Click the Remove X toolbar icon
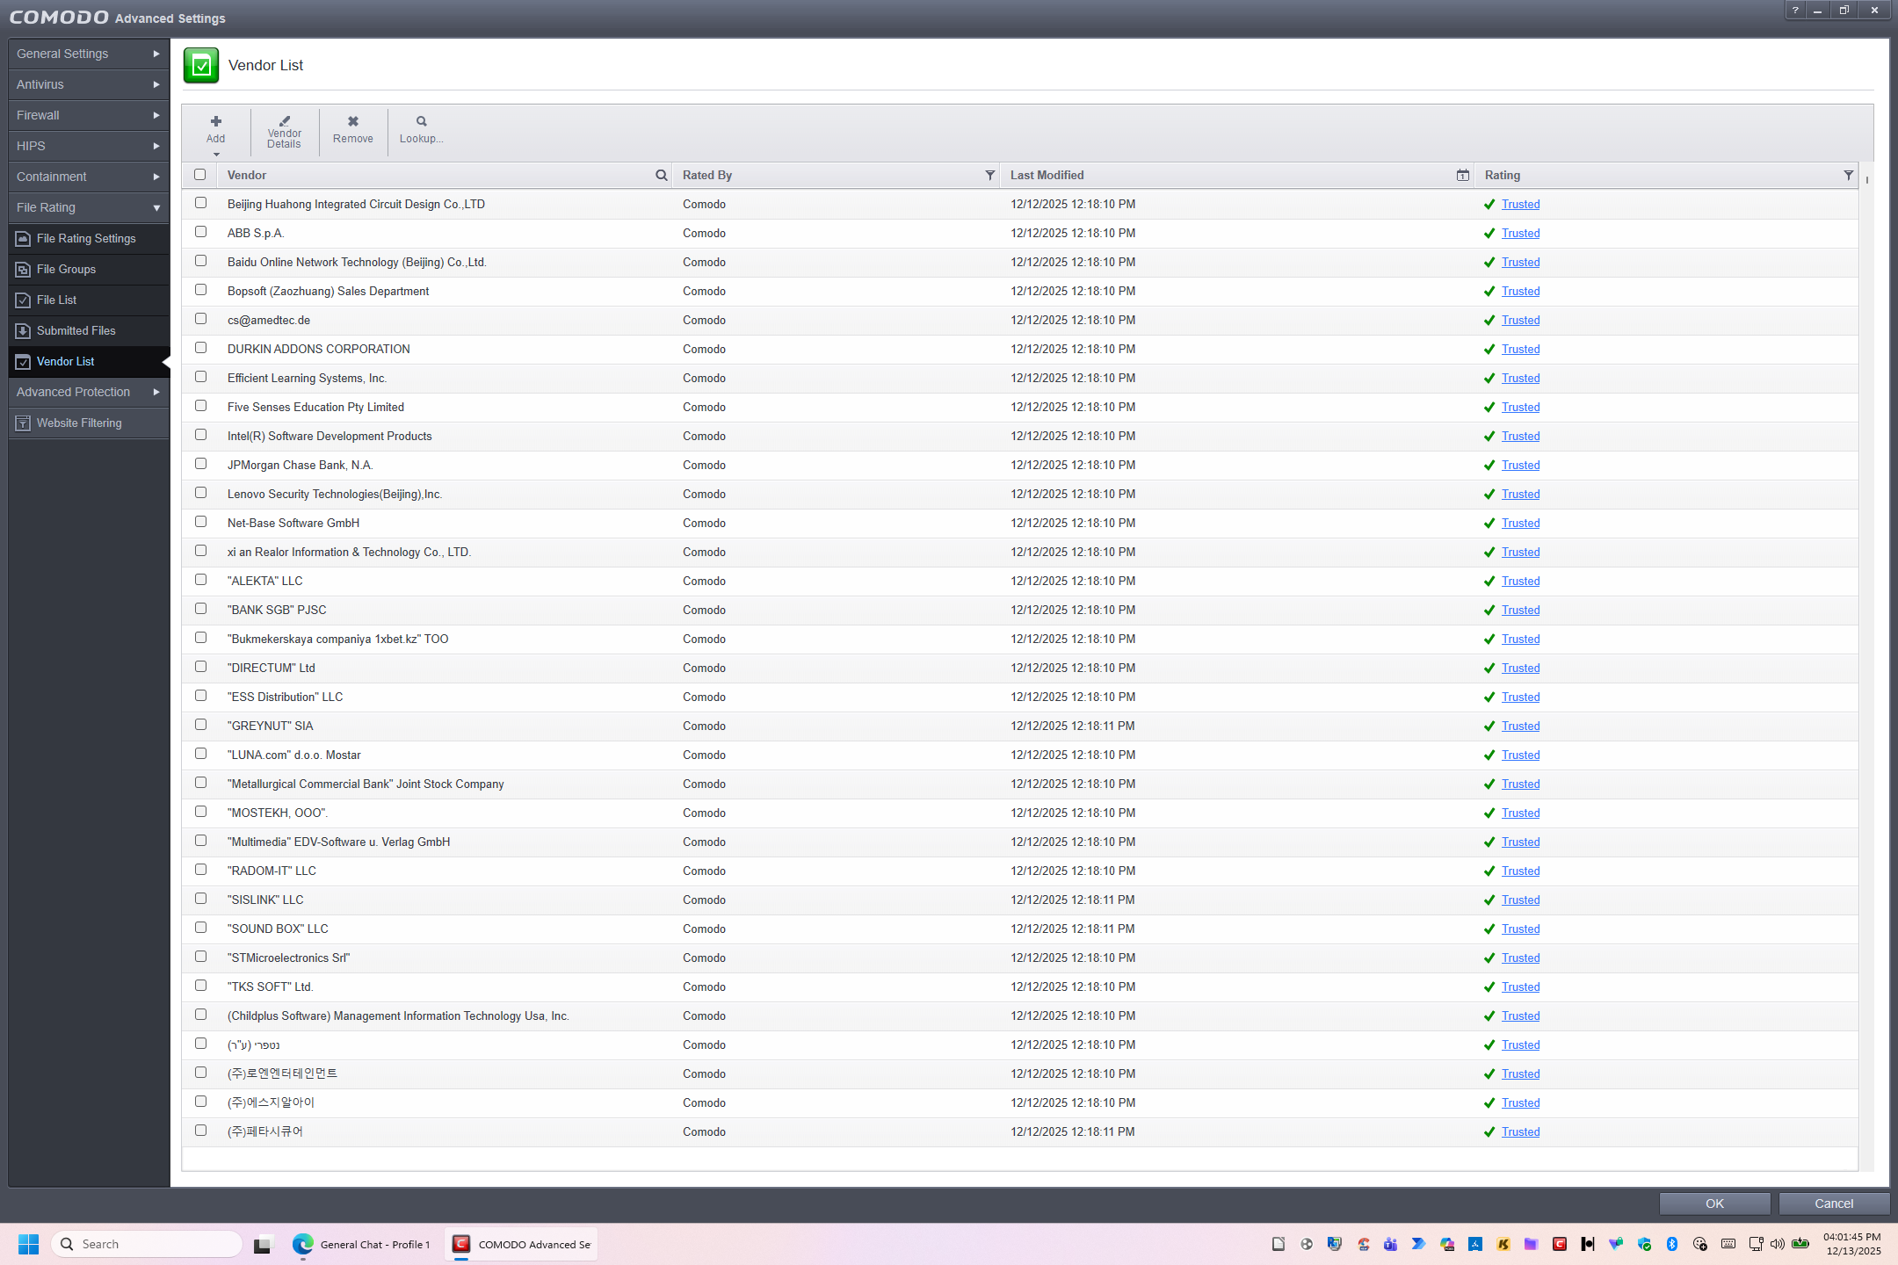The image size is (1898, 1265). [x=352, y=122]
